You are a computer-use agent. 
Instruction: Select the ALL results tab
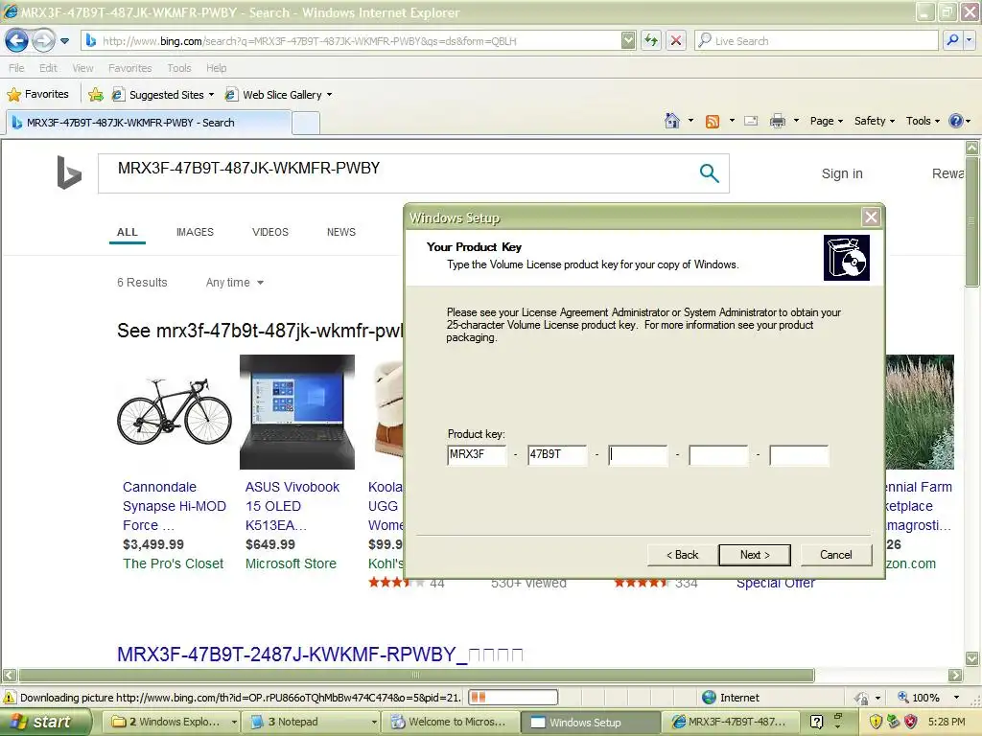(128, 232)
